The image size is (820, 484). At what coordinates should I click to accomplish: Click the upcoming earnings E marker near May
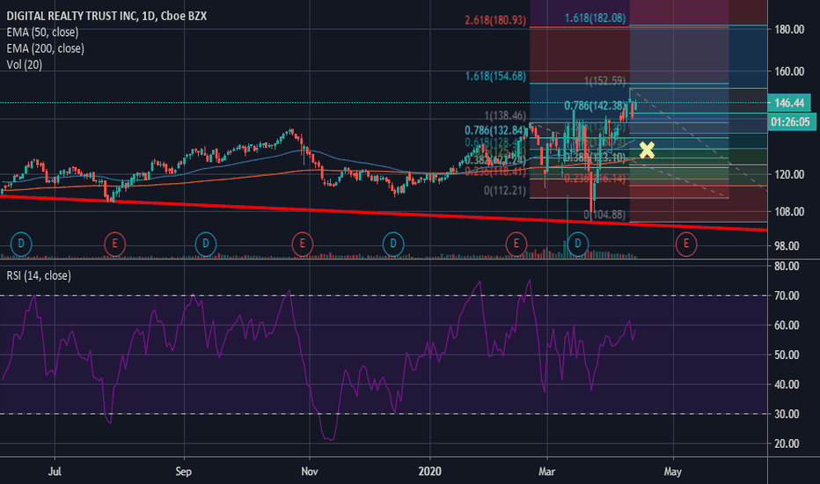pyautogui.click(x=685, y=244)
